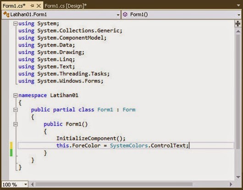Click the class icon beside Latihan01.Form1
This screenshot has height=190, width=243.
[x=6, y=15]
